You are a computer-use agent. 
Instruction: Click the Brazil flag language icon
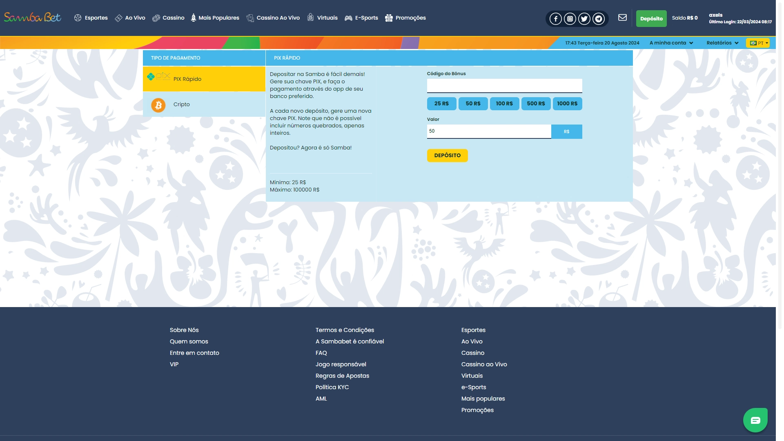[x=753, y=43]
